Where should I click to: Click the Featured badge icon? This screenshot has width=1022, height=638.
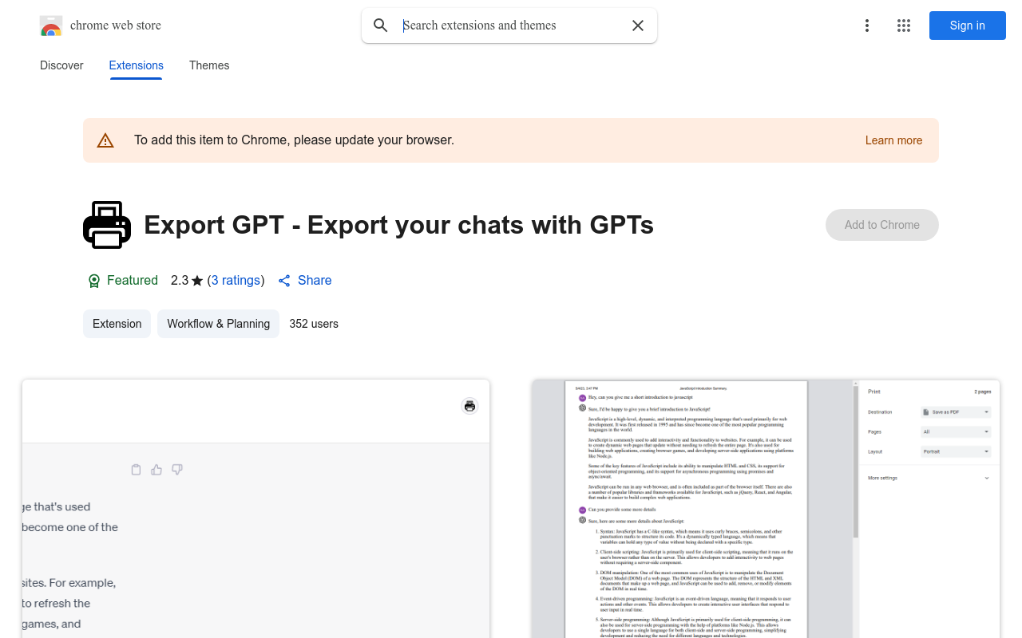pos(93,281)
